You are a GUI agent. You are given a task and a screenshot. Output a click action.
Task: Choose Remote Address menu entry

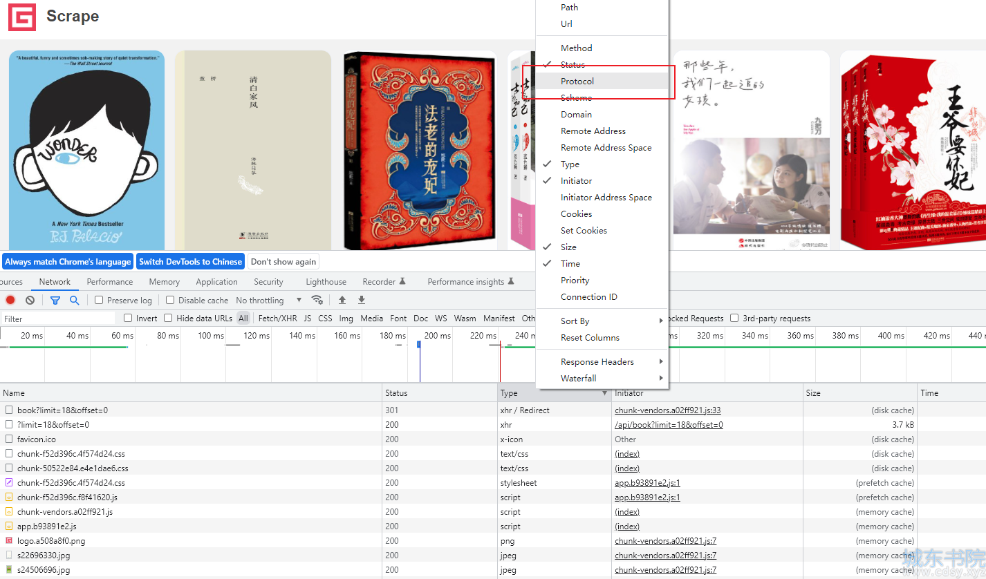pyautogui.click(x=602, y=131)
